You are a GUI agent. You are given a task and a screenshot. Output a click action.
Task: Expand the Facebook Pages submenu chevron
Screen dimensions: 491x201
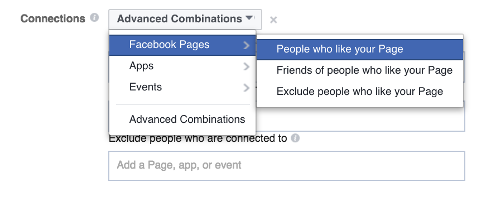[x=247, y=45]
